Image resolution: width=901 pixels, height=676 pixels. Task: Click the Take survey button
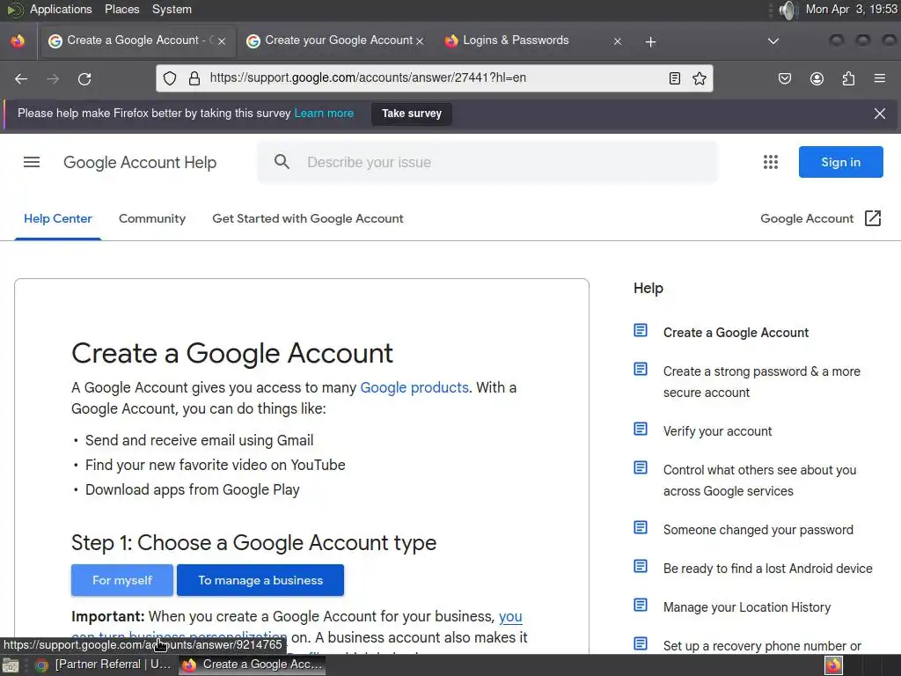412,114
